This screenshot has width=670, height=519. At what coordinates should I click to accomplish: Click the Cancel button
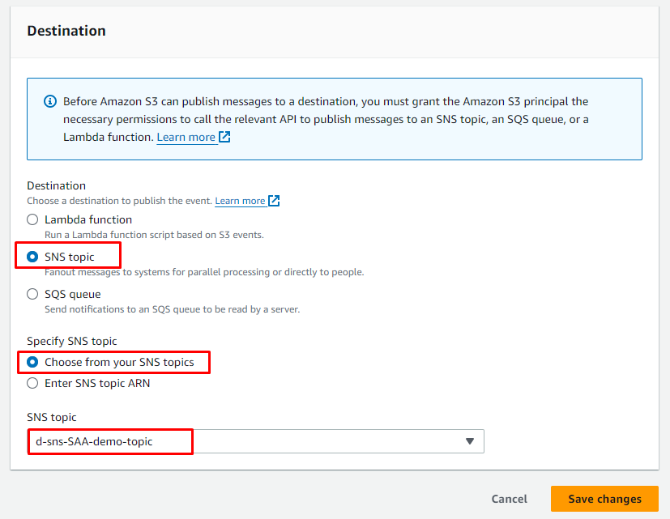click(x=509, y=499)
